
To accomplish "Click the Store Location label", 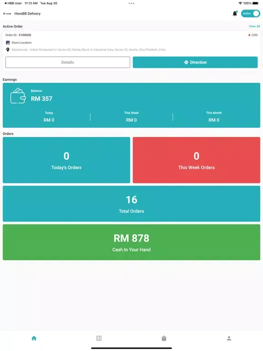I will pyautogui.click(x=22, y=43).
